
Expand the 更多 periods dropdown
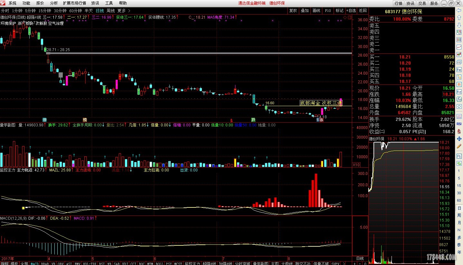point(124,11)
